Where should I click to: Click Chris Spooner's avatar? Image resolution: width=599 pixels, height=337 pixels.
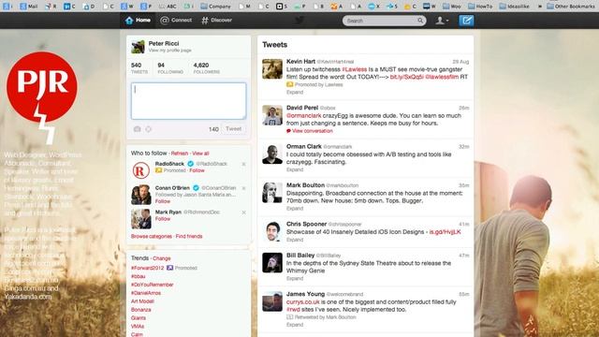[x=272, y=231]
